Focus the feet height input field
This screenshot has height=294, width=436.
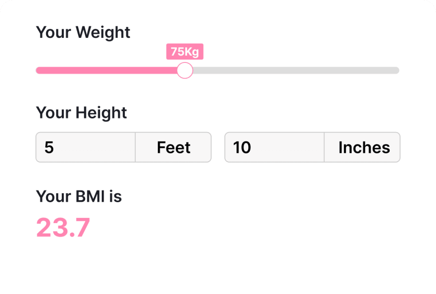(85, 147)
